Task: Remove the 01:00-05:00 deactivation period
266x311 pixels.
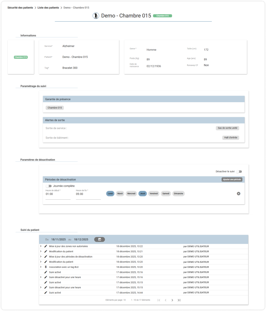Action: (x=238, y=194)
